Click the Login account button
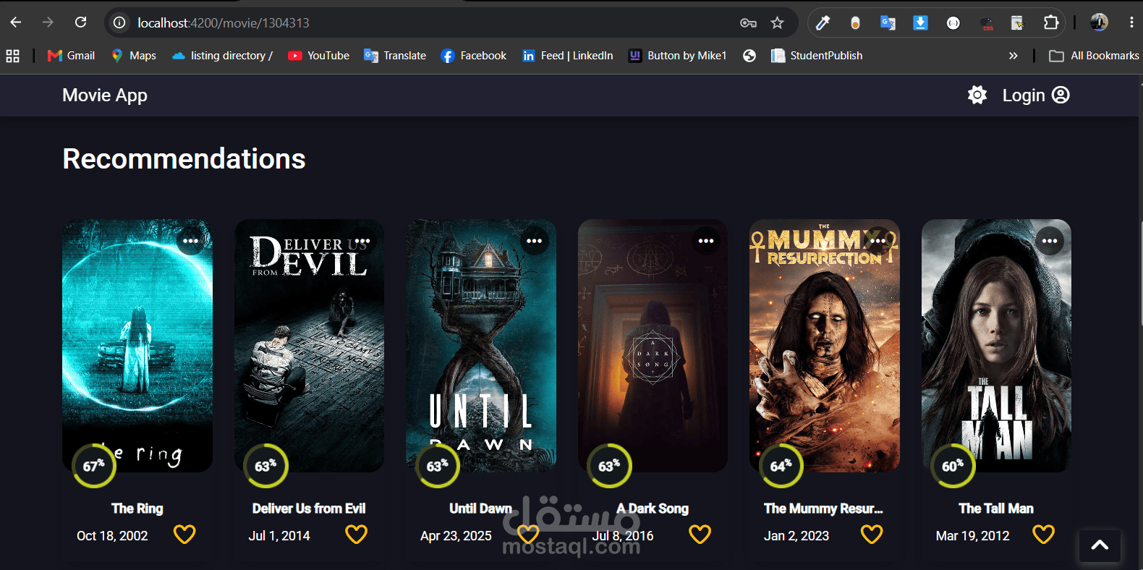 click(x=1036, y=95)
